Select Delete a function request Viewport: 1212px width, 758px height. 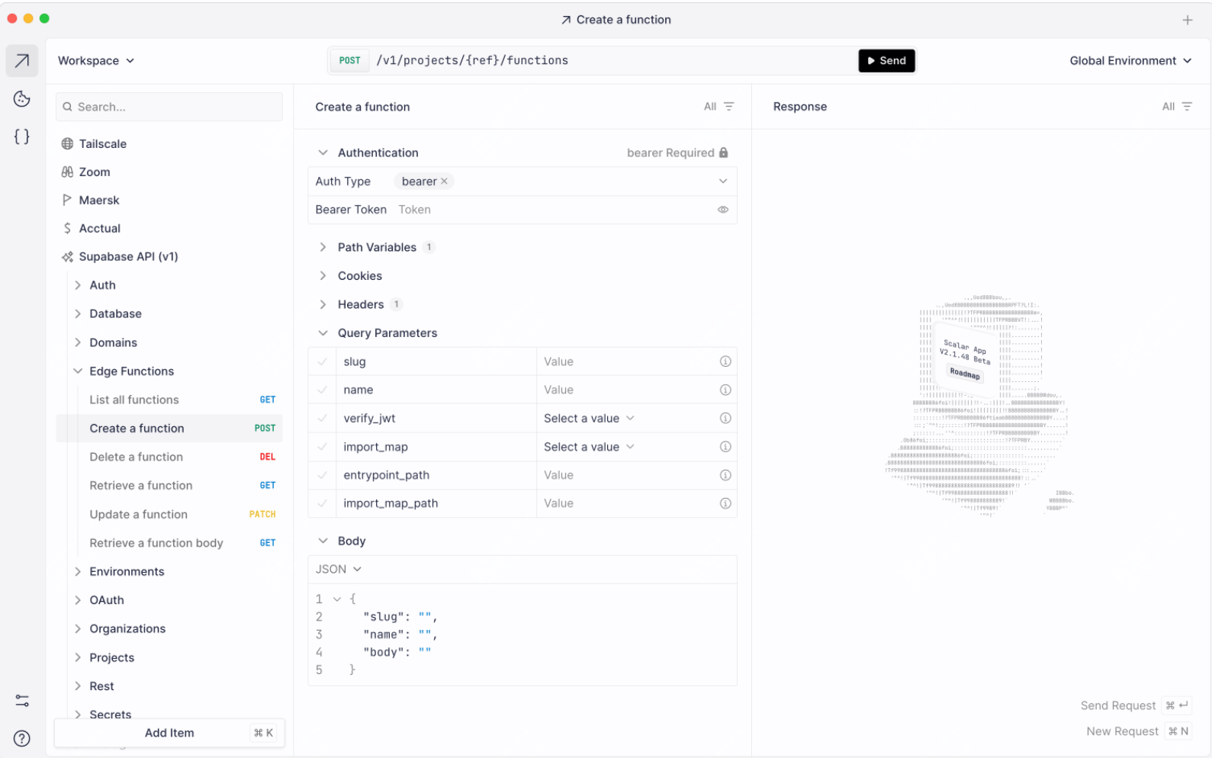pyautogui.click(x=137, y=457)
